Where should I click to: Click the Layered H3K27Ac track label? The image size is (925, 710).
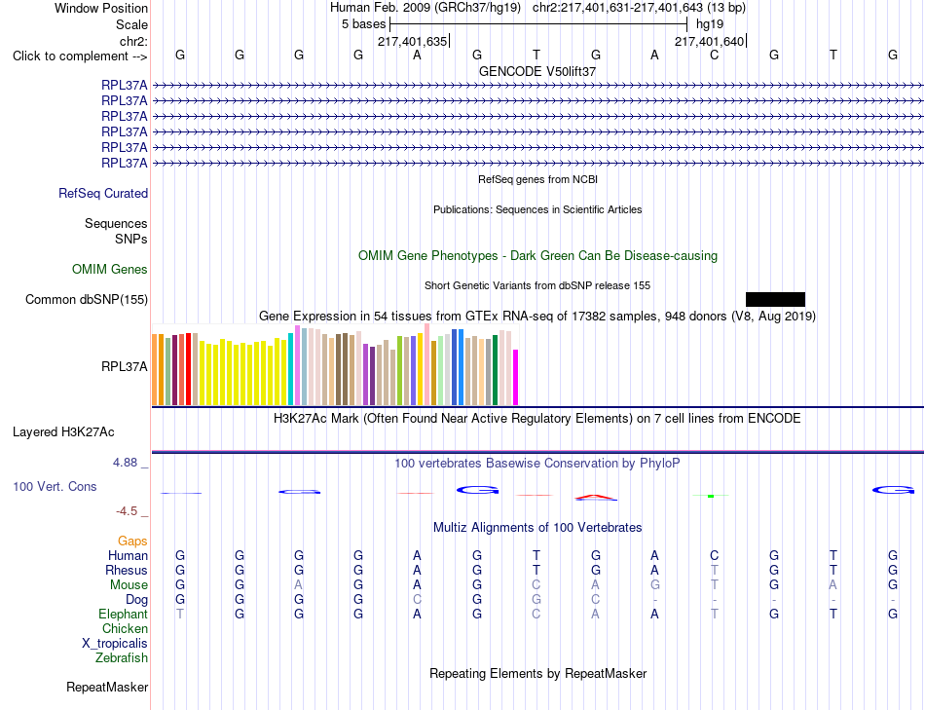coord(63,432)
